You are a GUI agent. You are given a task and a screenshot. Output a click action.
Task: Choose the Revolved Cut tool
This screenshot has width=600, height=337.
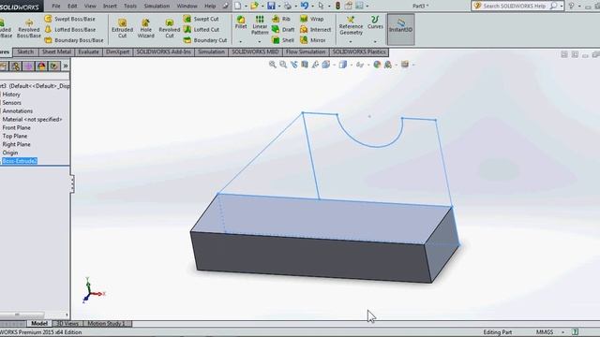(169, 28)
